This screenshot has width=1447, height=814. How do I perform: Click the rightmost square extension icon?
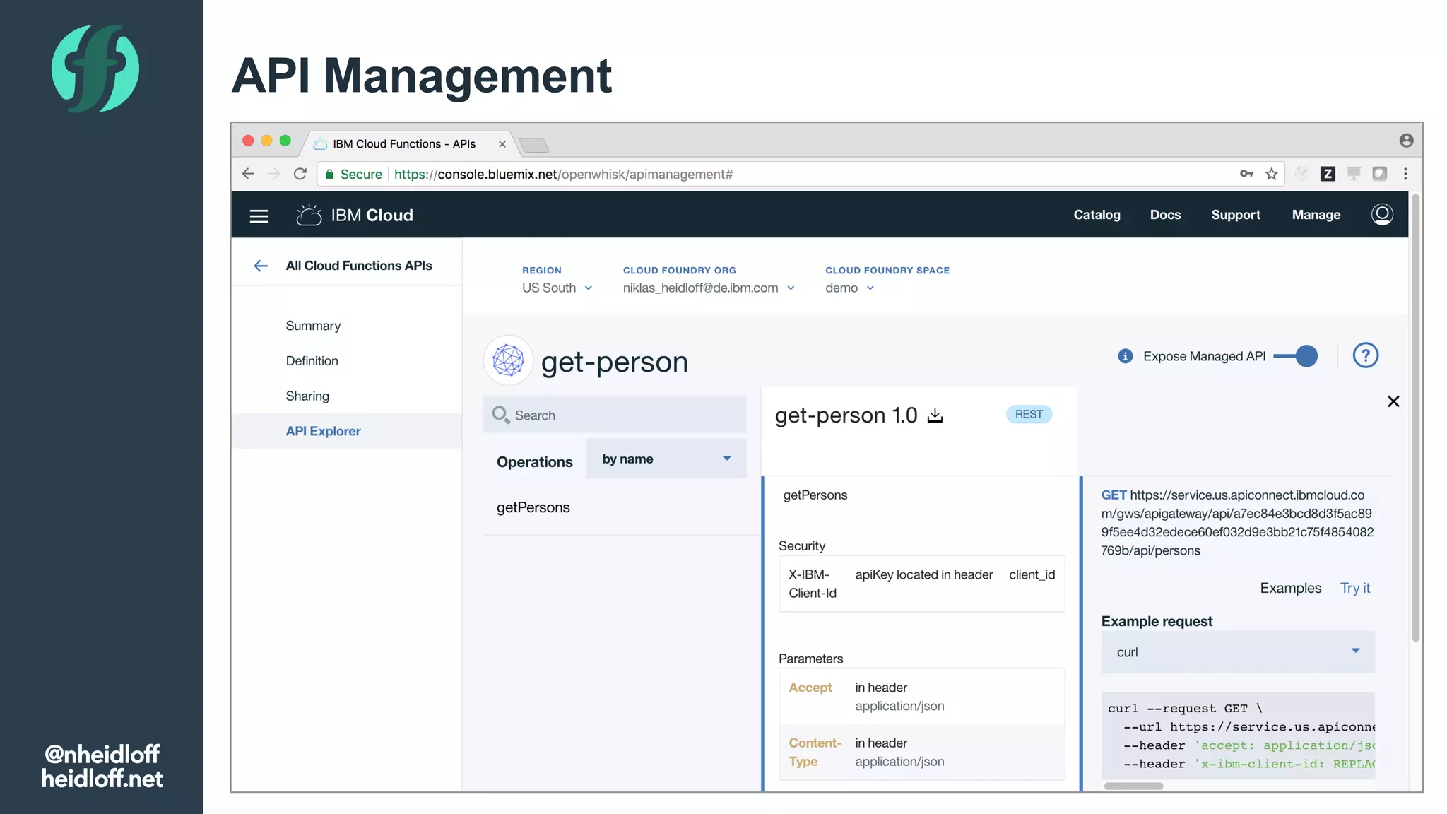tap(1379, 174)
